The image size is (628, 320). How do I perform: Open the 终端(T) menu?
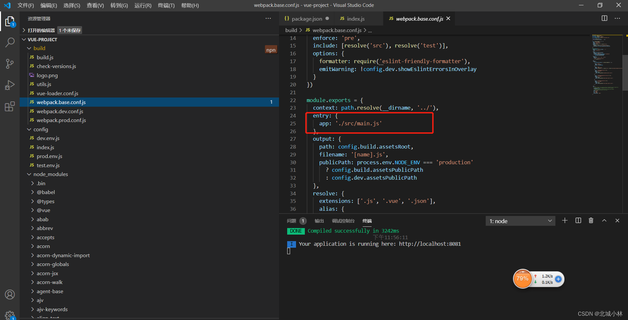click(x=166, y=5)
